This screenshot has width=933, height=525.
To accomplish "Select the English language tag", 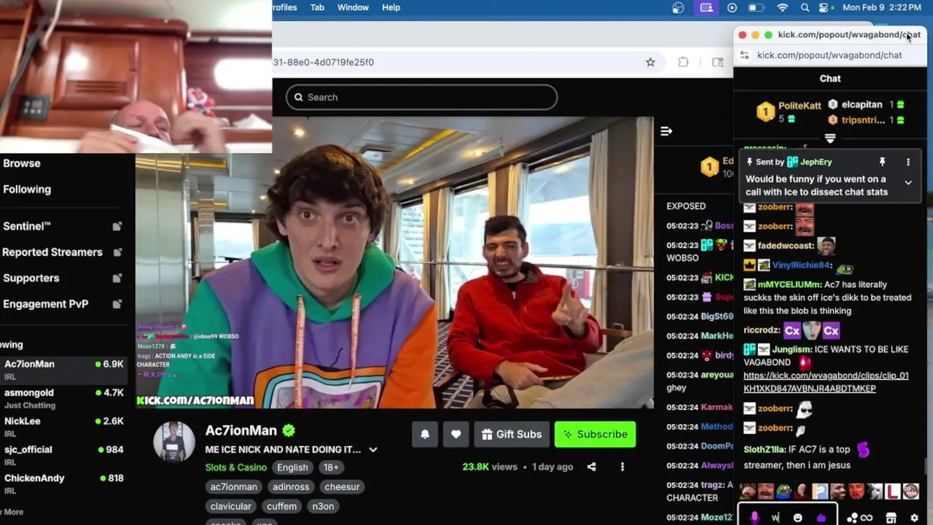I will tap(292, 467).
